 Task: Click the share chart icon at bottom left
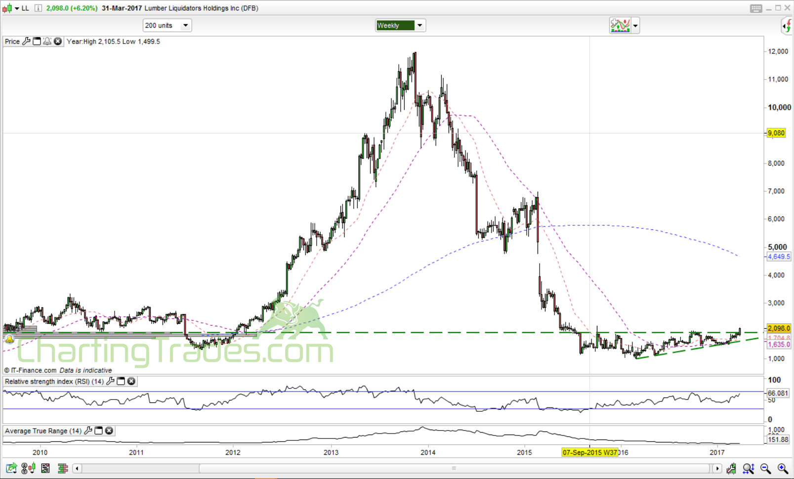click(11, 468)
